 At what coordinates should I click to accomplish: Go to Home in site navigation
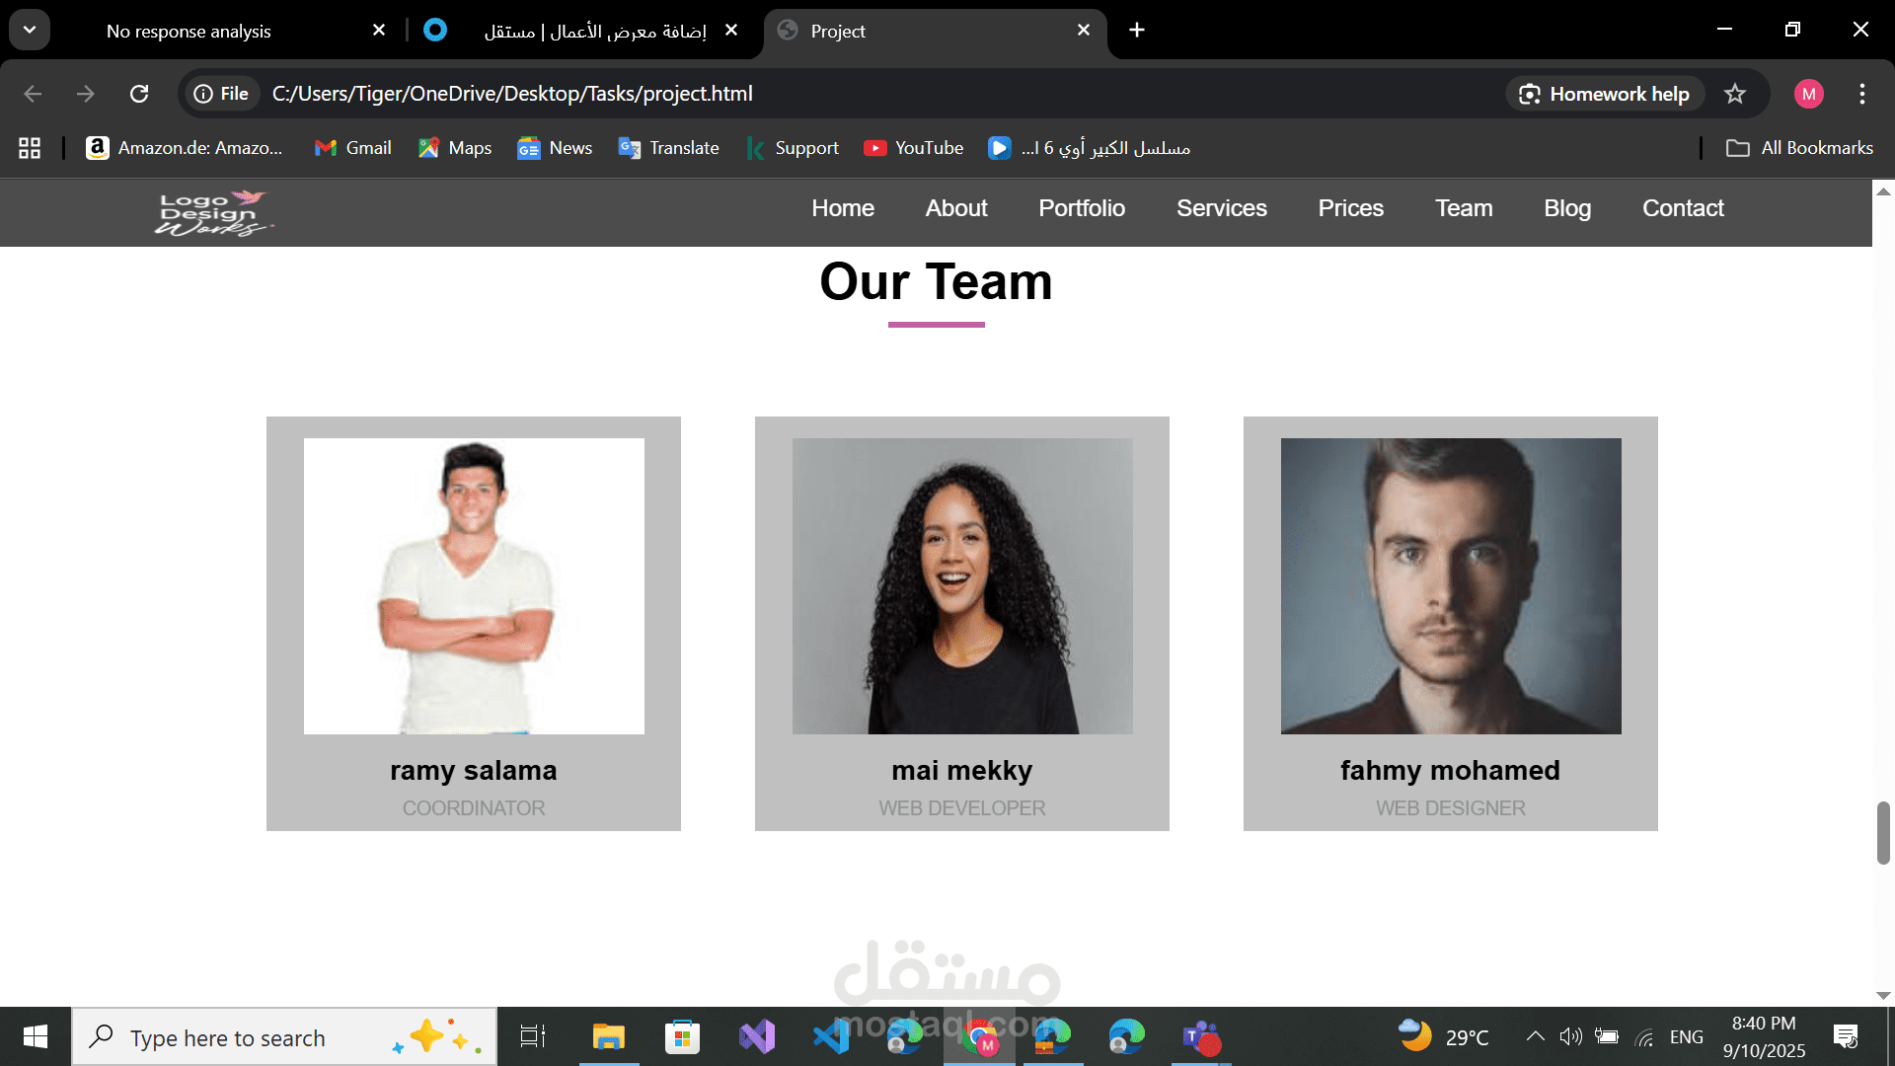pos(843,208)
